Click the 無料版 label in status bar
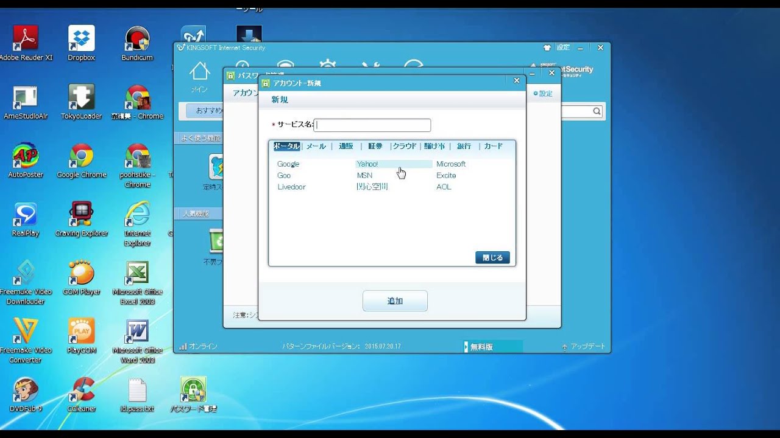 (481, 347)
